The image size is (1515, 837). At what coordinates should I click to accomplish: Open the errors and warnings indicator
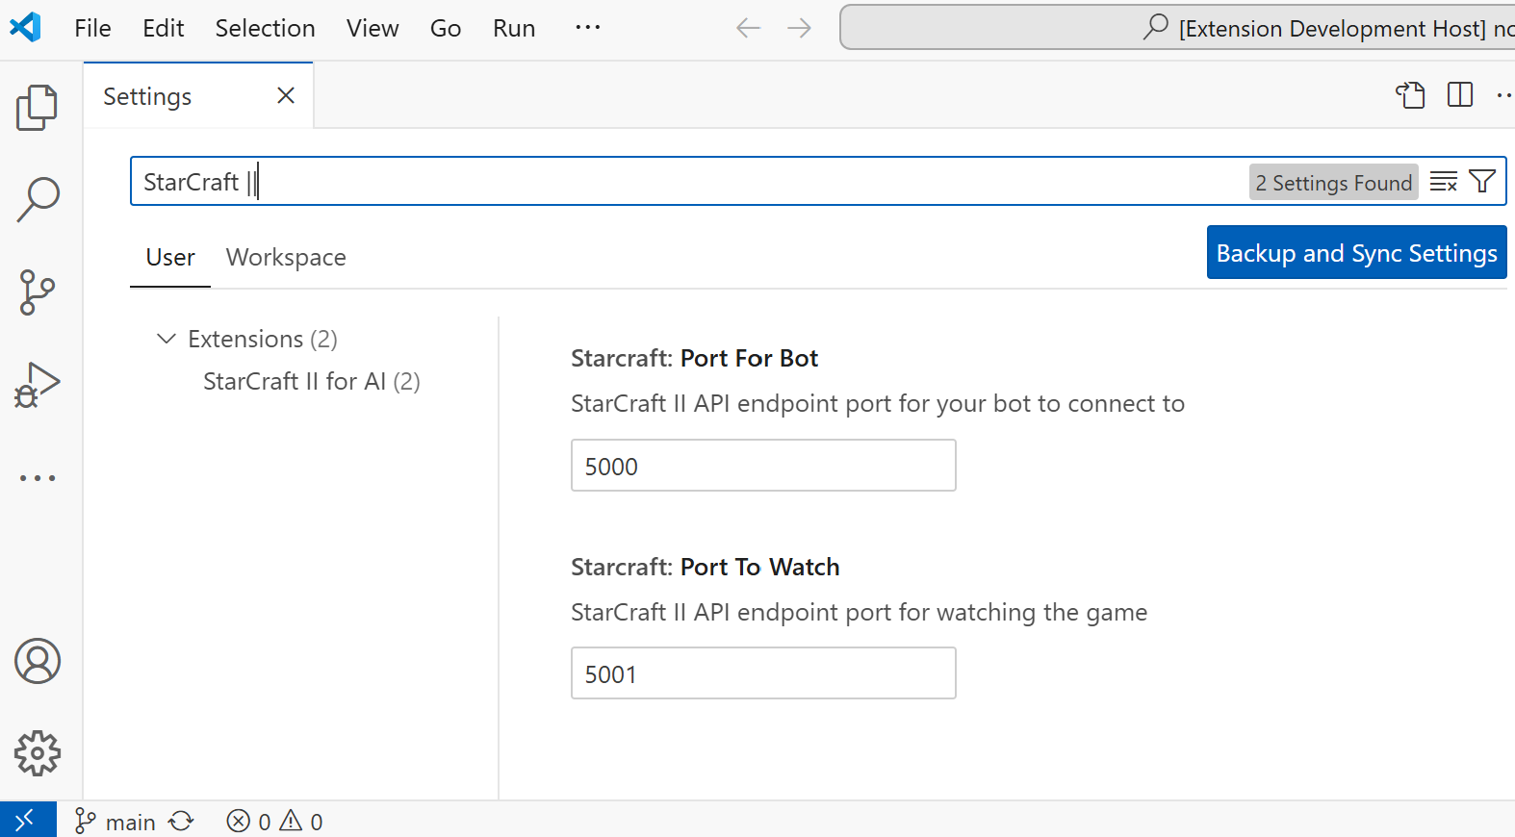point(274,822)
